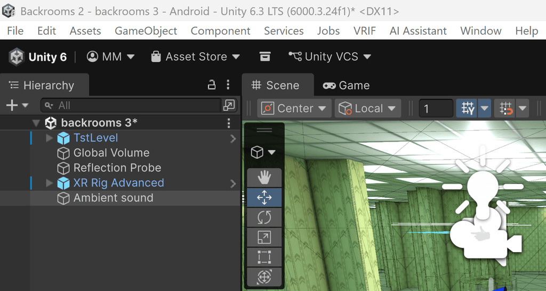Click the Global Volume cube icon

pyautogui.click(x=63, y=153)
